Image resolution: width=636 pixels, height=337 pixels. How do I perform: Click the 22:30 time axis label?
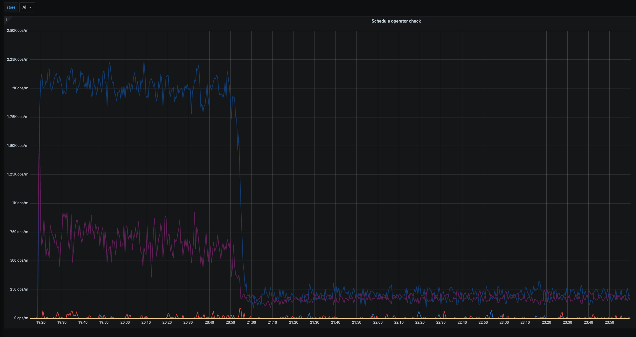click(x=441, y=322)
